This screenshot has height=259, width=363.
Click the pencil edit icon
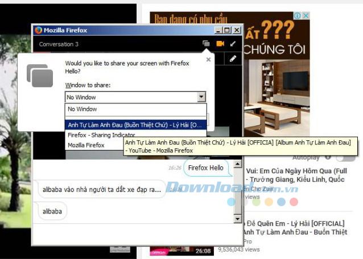tap(233, 59)
